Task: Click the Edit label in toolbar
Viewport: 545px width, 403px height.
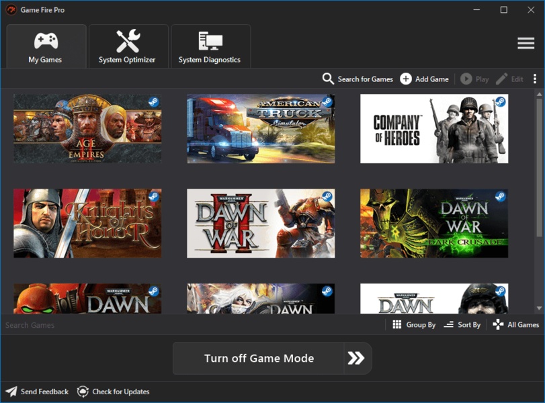Action: (517, 79)
